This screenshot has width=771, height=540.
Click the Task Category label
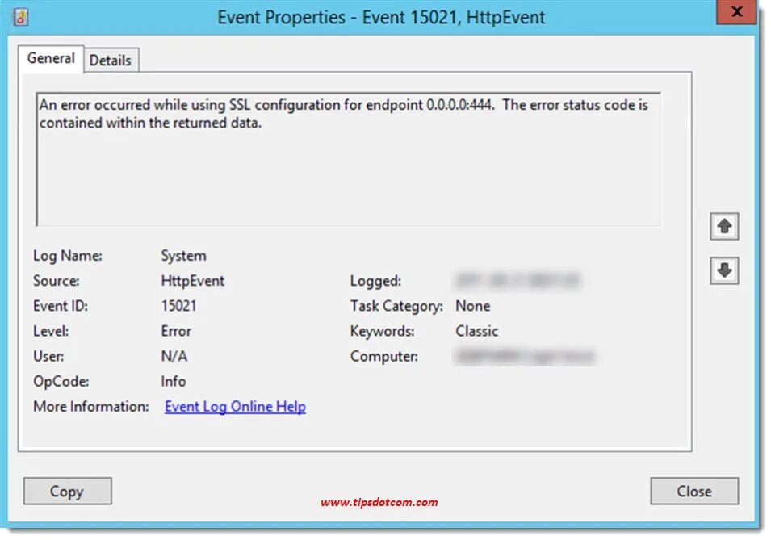pos(396,306)
